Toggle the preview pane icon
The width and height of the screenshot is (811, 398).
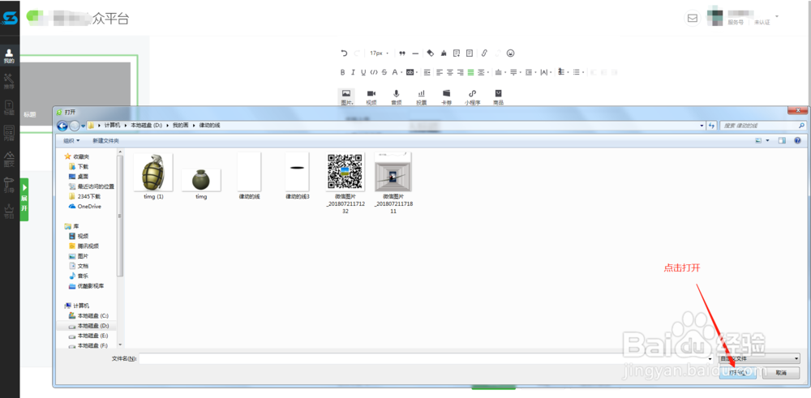pos(782,140)
